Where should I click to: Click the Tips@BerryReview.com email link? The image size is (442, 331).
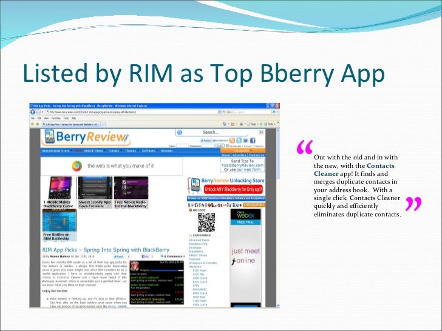[242, 165]
